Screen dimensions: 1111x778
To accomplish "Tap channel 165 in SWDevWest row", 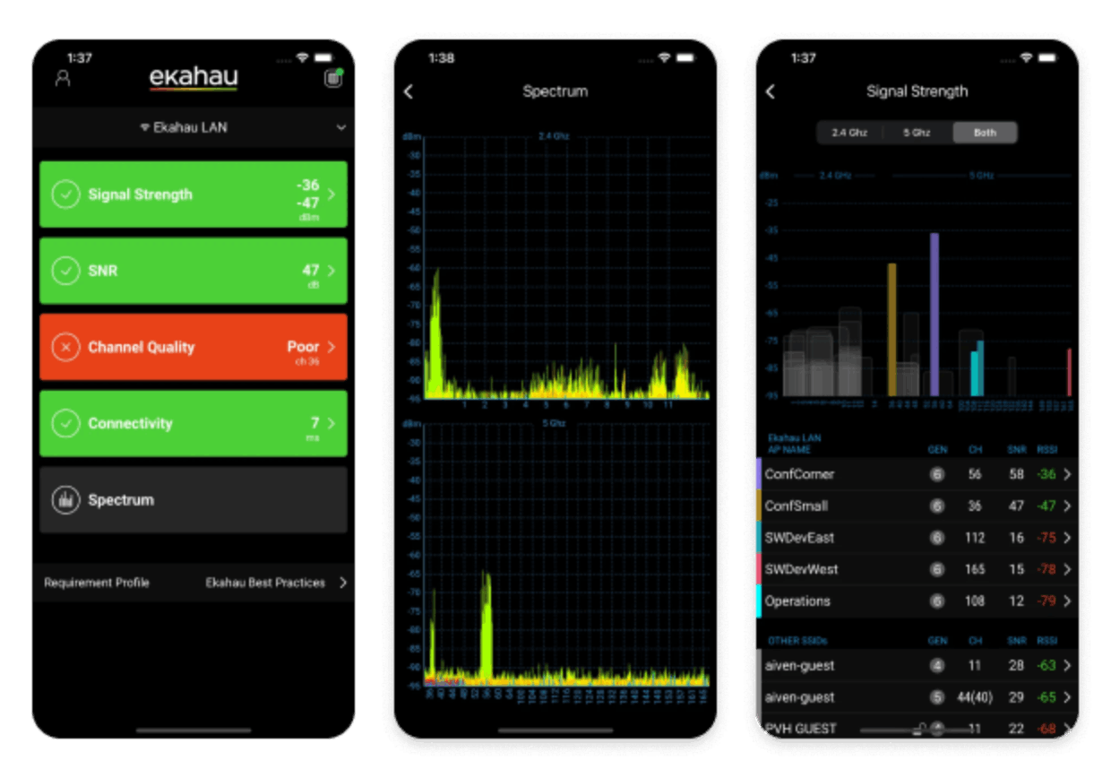I will 975,569.
